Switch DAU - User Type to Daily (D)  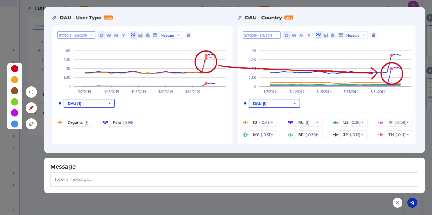click(x=101, y=35)
